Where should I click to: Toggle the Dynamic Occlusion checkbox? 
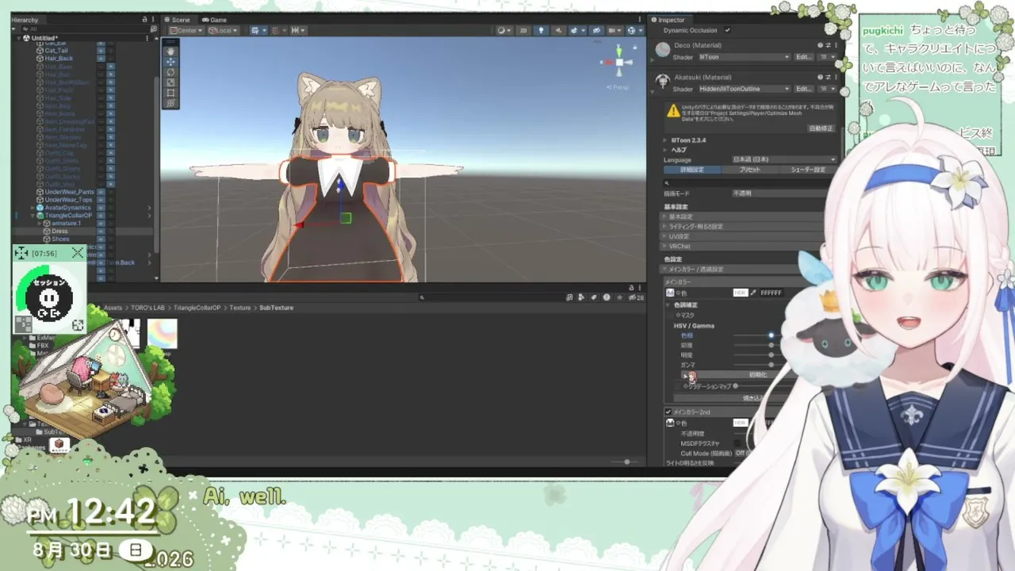(727, 30)
